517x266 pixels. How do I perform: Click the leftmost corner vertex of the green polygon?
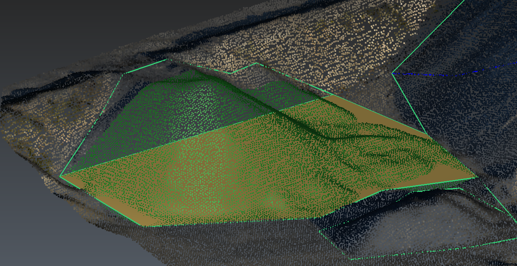coord(60,176)
